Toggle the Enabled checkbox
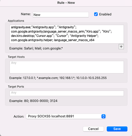The image size is (132, 136). tap(96, 14)
